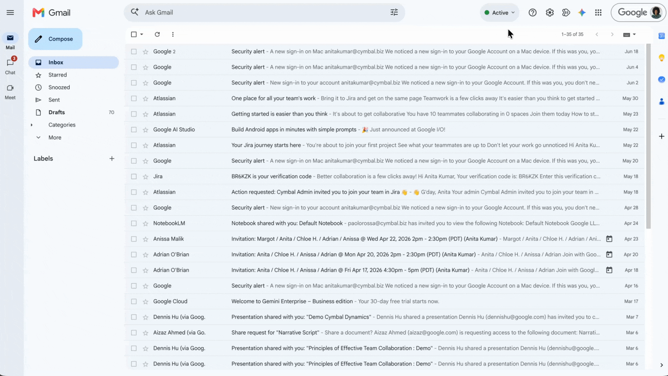Open "Demo Cymbal Dynamics" presentation email
This screenshot has height=376, width=668.
pyautogui.click(x=384, y=317)
